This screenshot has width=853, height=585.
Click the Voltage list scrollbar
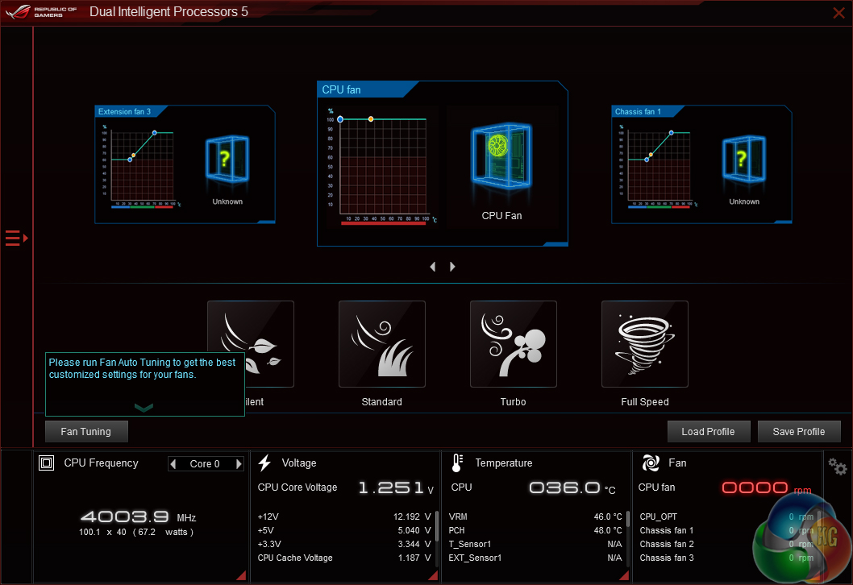pos(436,525)
